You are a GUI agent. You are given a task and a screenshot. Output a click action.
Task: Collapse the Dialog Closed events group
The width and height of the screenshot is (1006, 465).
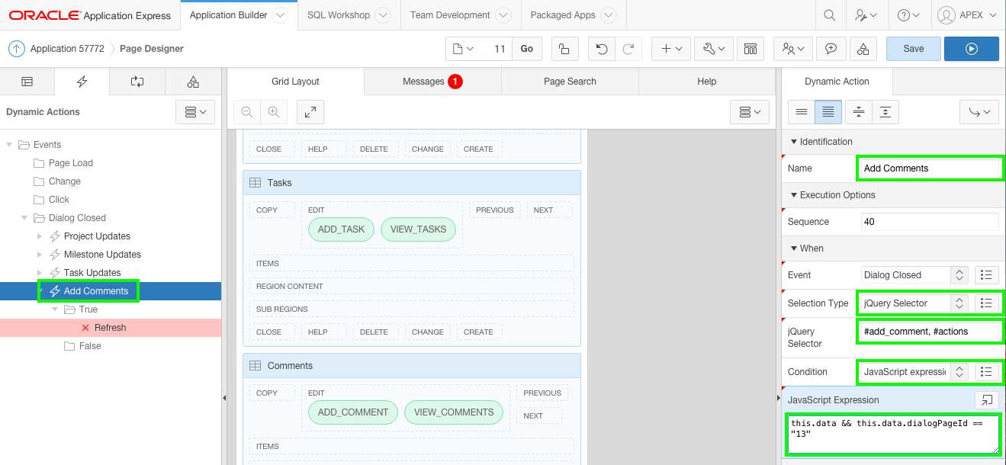coord(24,217)
